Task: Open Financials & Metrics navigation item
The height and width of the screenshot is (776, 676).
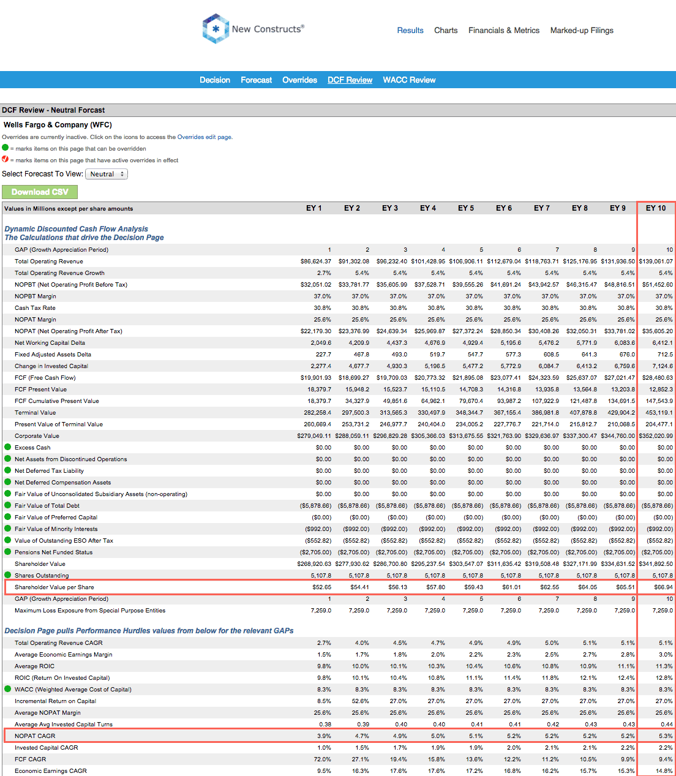Action: (504, 30)
